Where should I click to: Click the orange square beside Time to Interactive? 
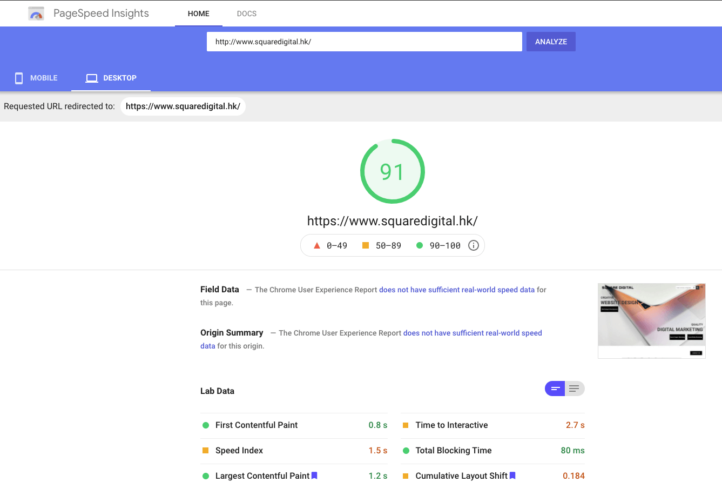coord(406,425)
